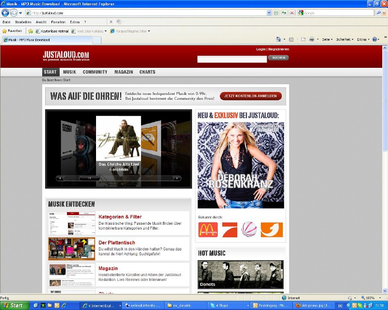Viewport: 388px width, 310px height.
Task: Open the COMMUNITY navigation tab
Action: (95, 72)
